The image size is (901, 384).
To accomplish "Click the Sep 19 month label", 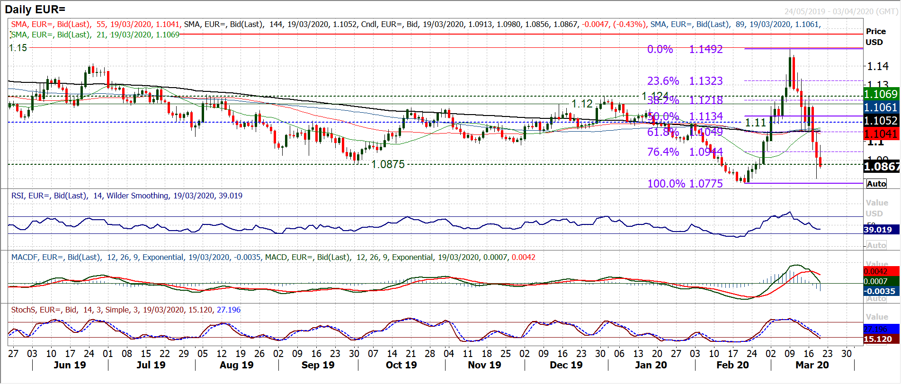I will coord(318,365).
